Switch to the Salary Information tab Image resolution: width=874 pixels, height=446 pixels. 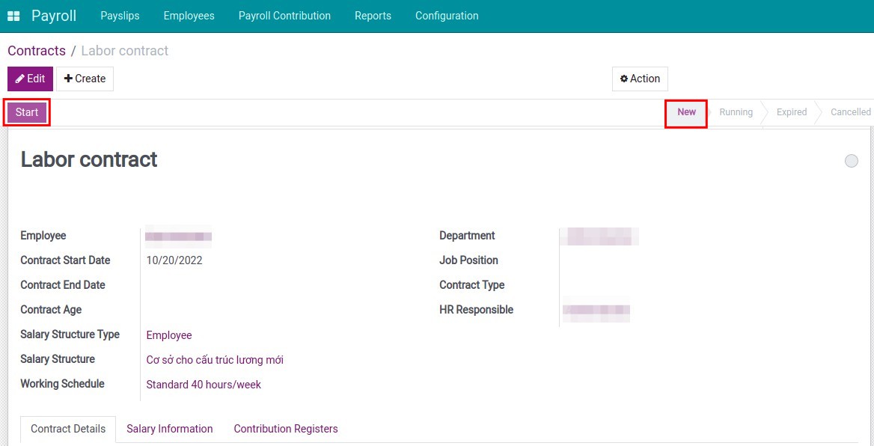tap(170, 429)
